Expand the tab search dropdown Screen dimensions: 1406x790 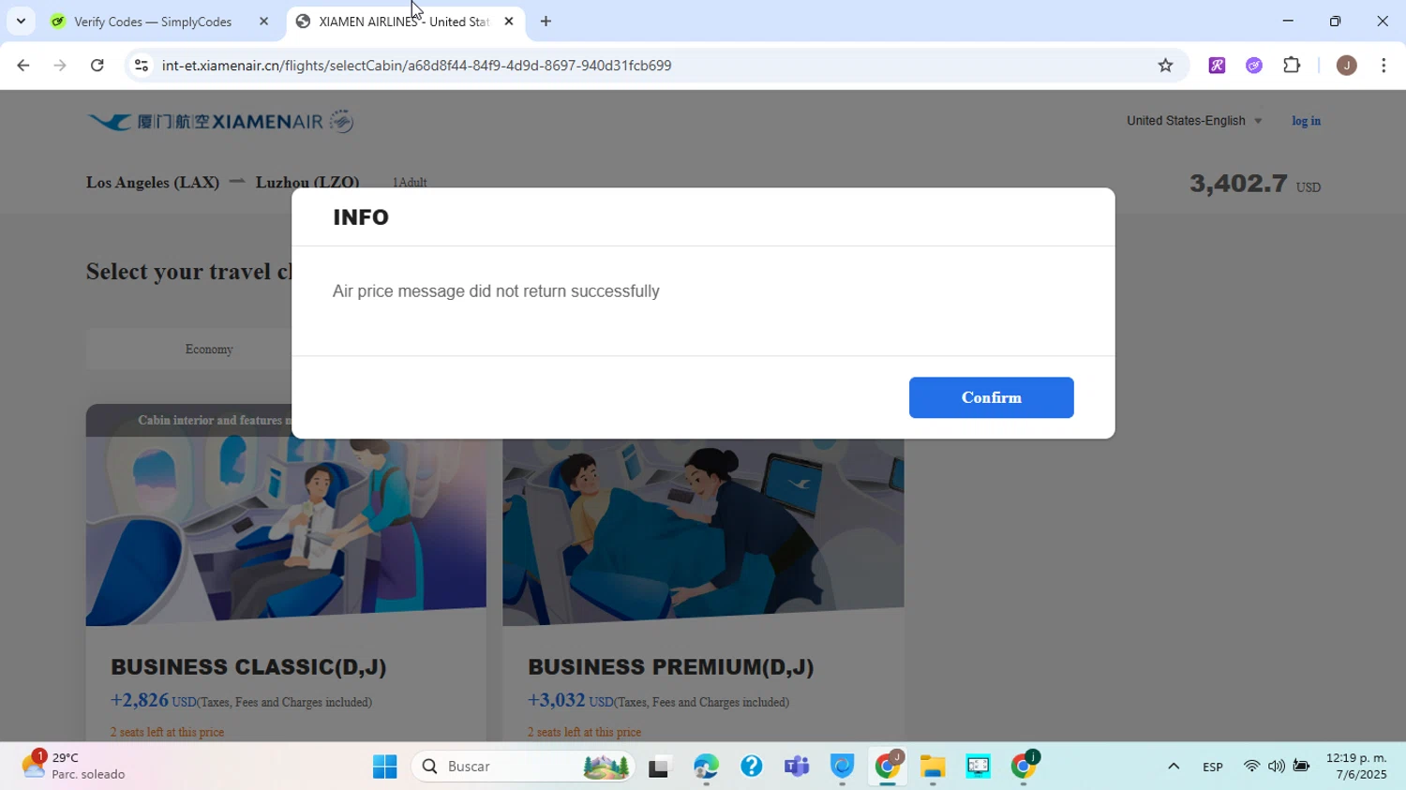click(21, 22)
